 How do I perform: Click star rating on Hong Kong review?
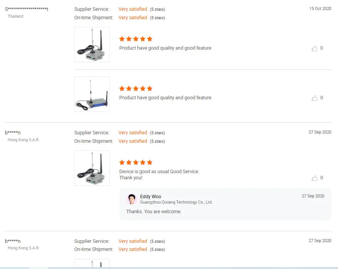tap(136, 162)
